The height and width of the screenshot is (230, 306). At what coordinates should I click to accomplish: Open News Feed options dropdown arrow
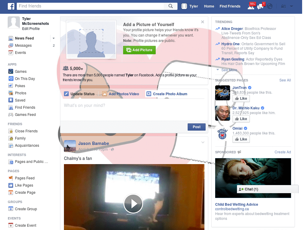click(x=53, y=38)
